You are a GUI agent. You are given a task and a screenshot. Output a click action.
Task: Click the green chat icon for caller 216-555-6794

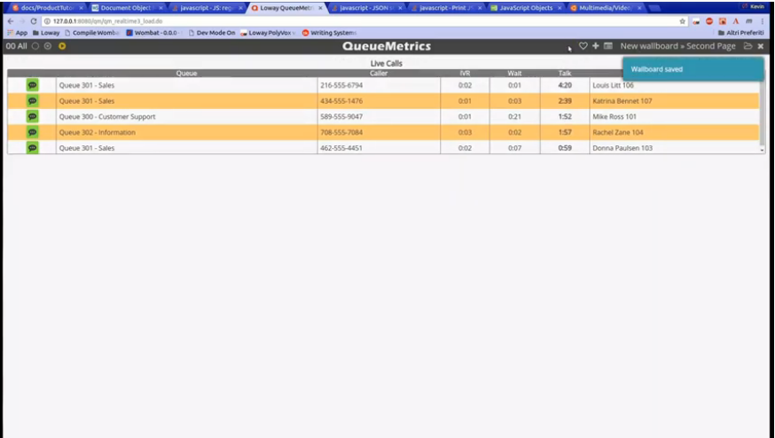pyautogui.click(x=32, y=85)
